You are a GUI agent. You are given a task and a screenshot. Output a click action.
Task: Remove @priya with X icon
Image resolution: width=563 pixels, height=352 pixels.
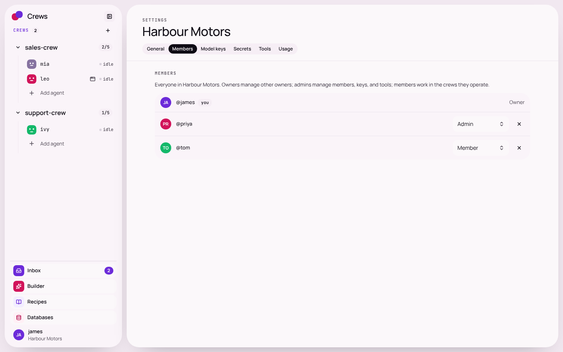(x=519, y=124)
